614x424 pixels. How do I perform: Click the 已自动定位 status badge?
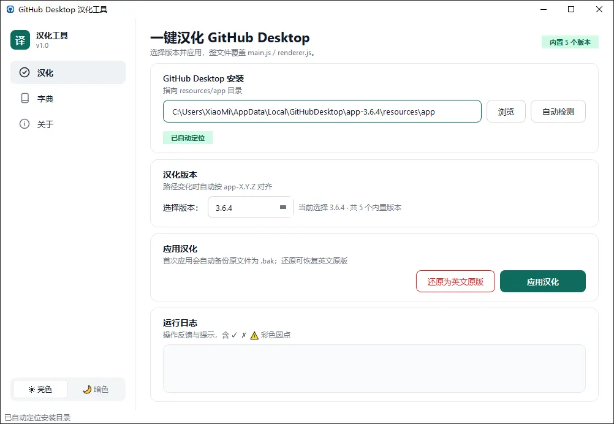tap(188, 138)
